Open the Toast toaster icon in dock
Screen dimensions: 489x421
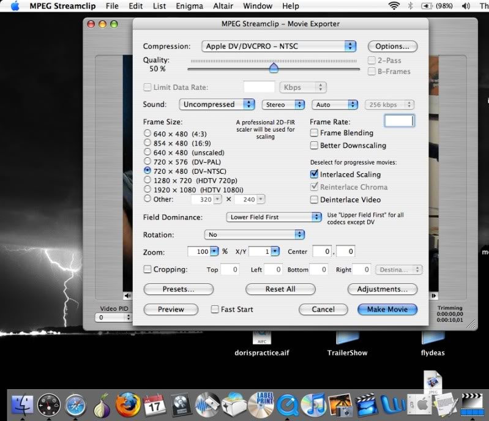click(236, 404)
